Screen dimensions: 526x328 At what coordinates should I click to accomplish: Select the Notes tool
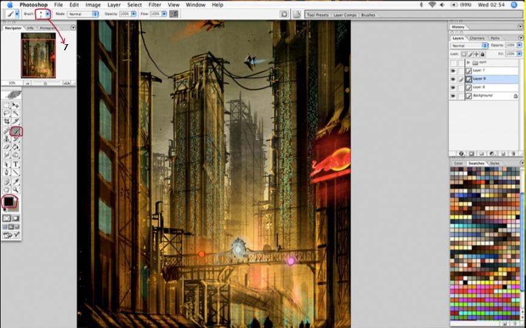point(7,182)
